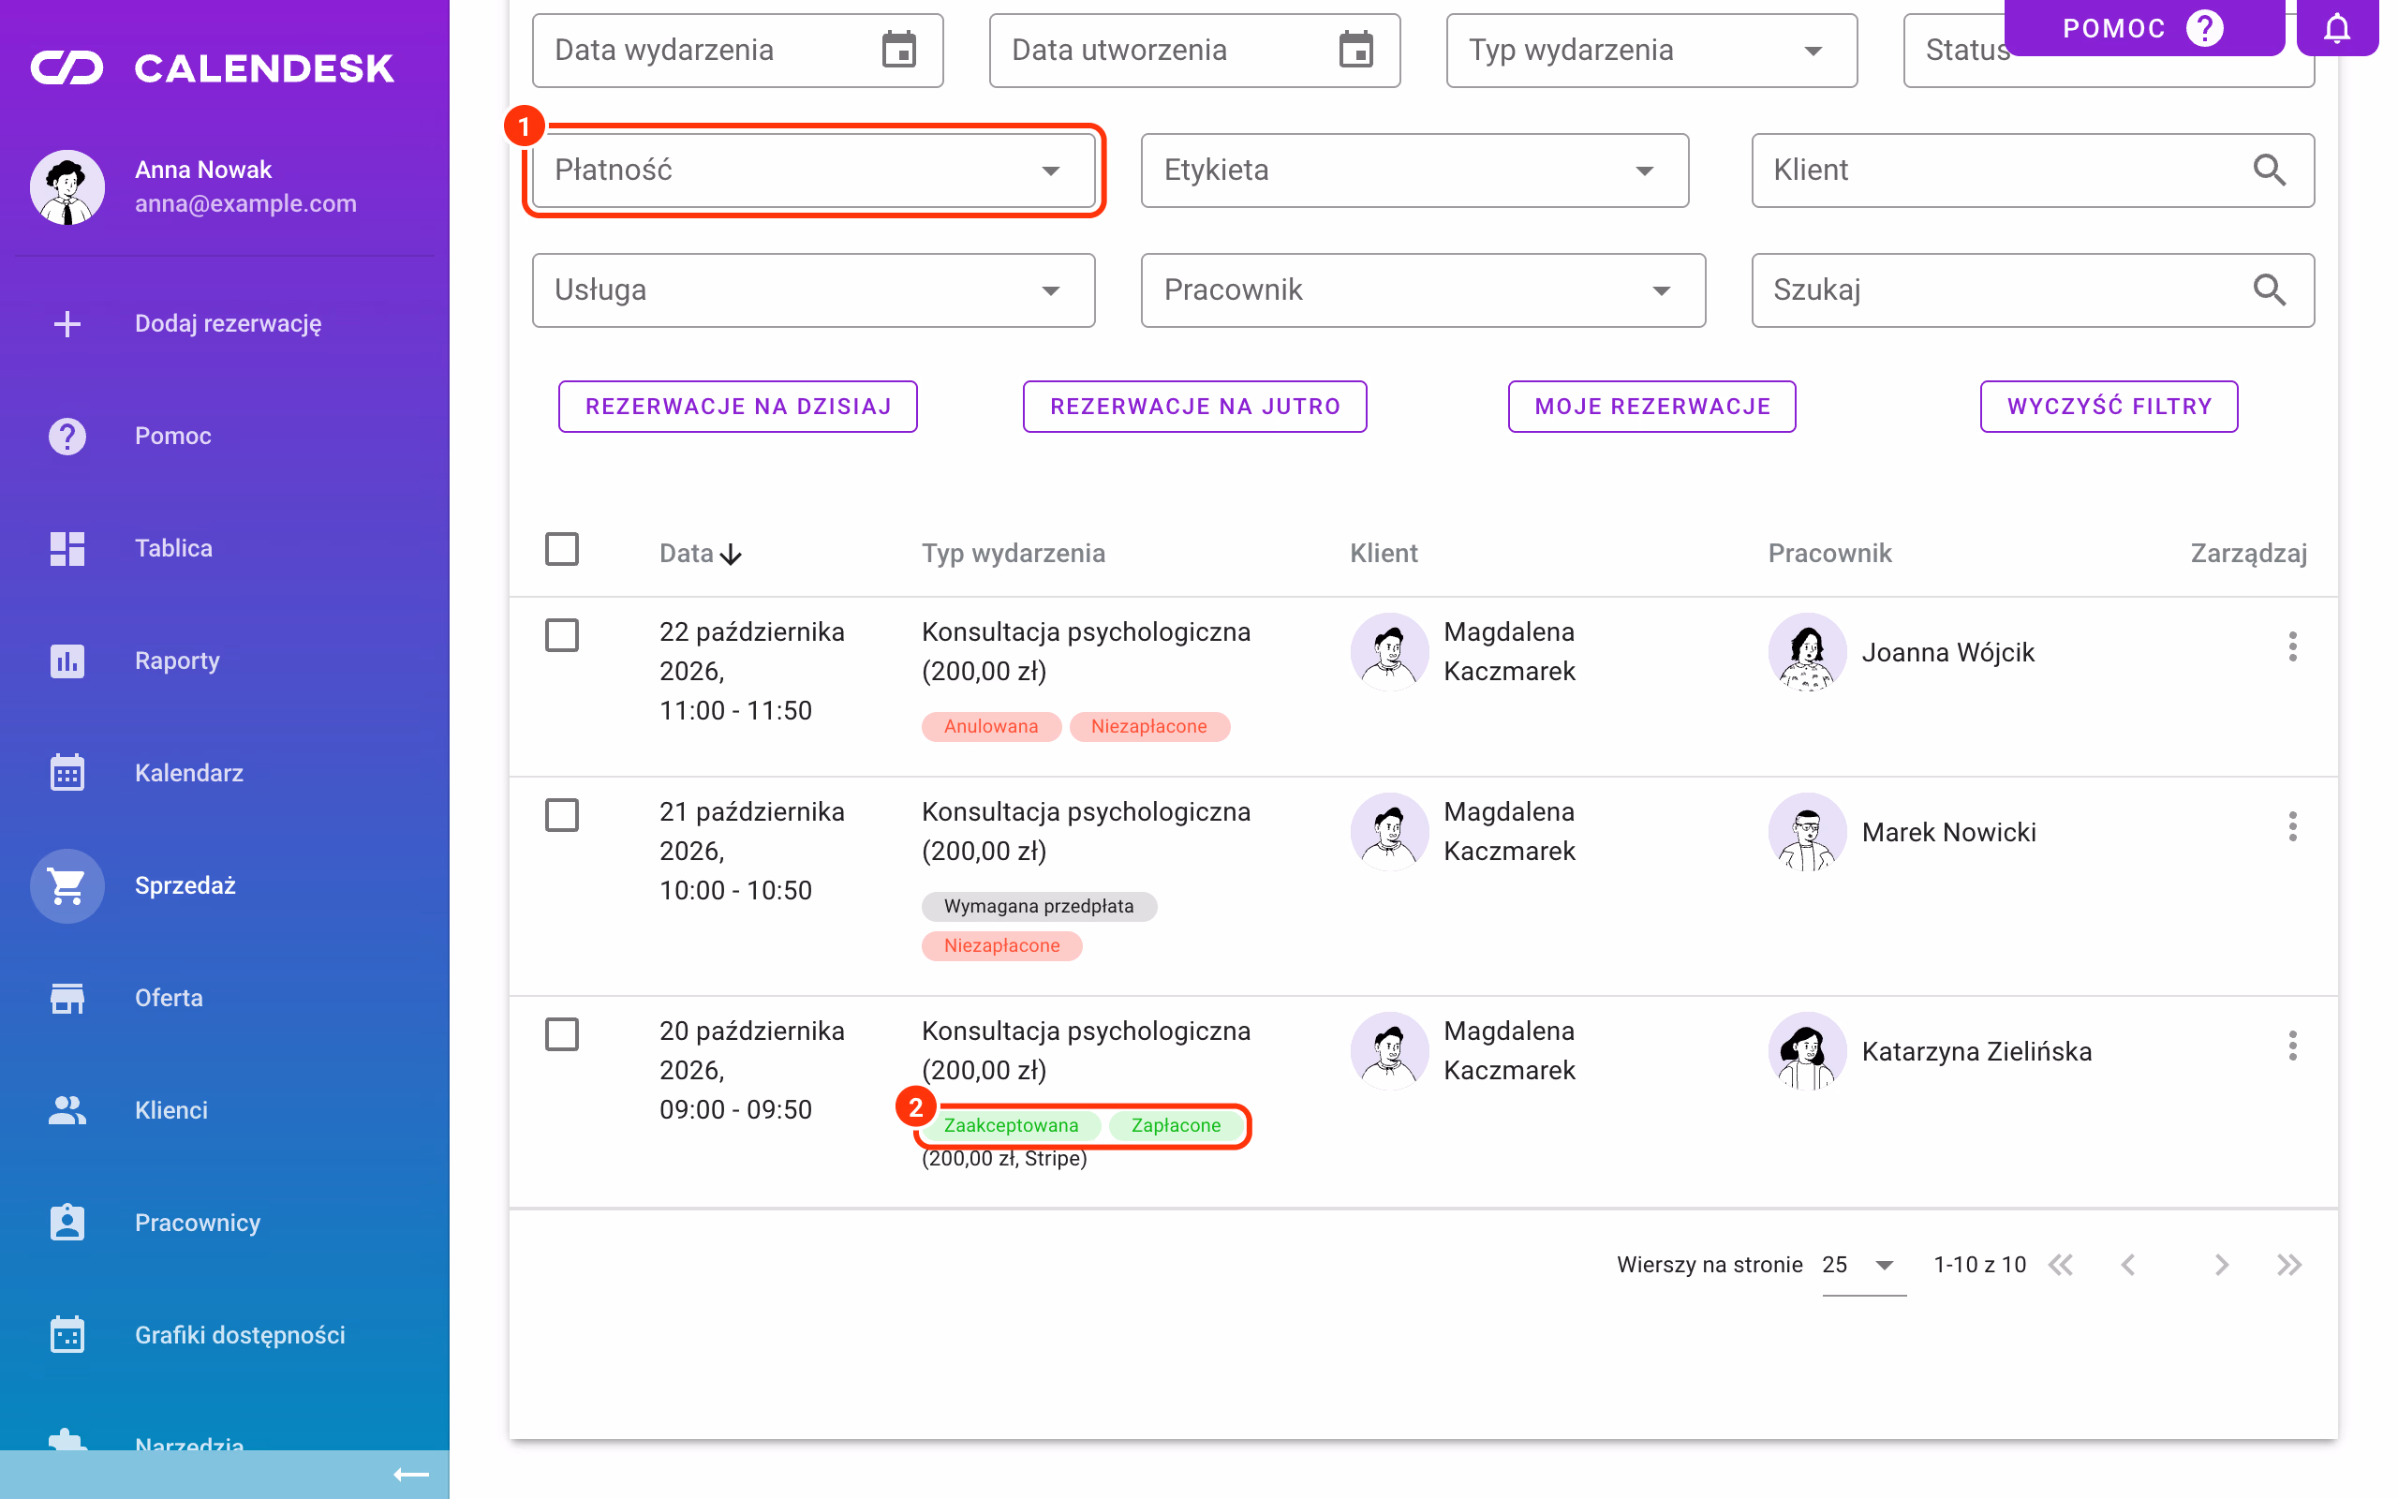This screenshot has width=2398, height=1499.
Task: Open Raporty menu item
Action: [x=176, y=660]
